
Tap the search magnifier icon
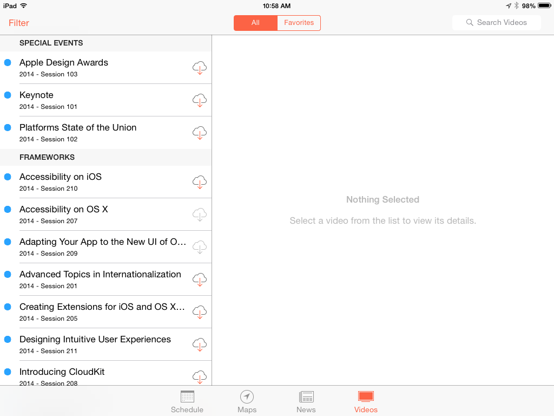(x=470, y=23)
